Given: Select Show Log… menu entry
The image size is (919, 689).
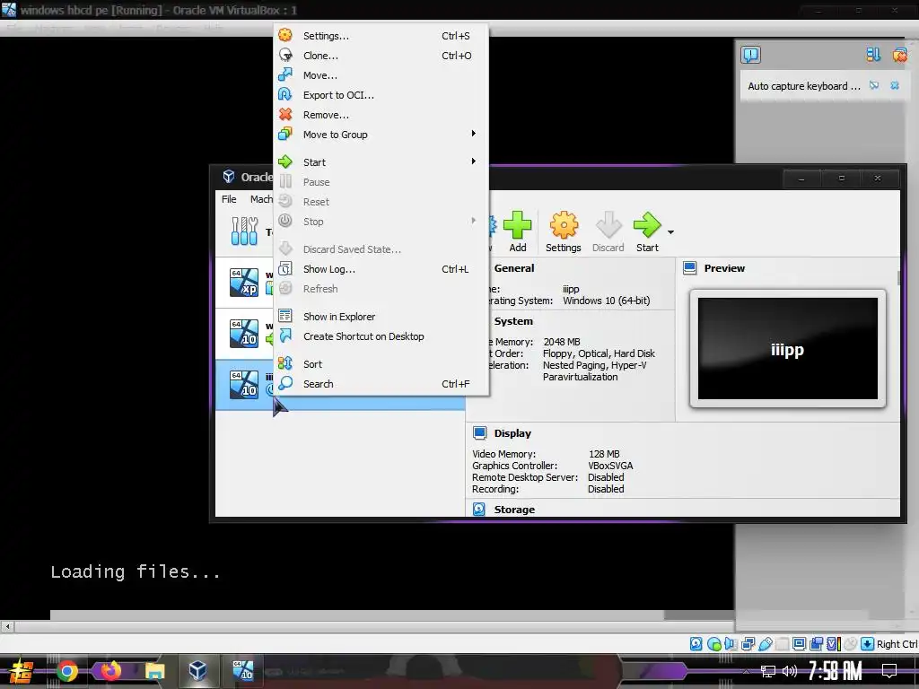Looking at the screenshot, I should click(381, 269).
